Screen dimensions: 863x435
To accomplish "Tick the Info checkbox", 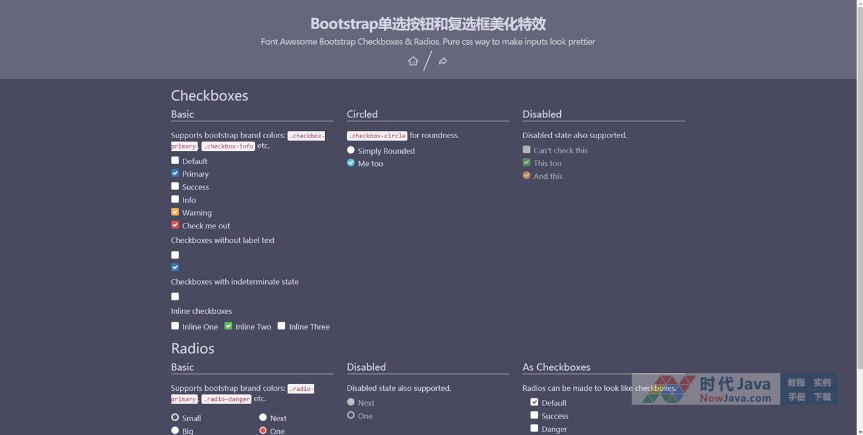I will 175,199.
